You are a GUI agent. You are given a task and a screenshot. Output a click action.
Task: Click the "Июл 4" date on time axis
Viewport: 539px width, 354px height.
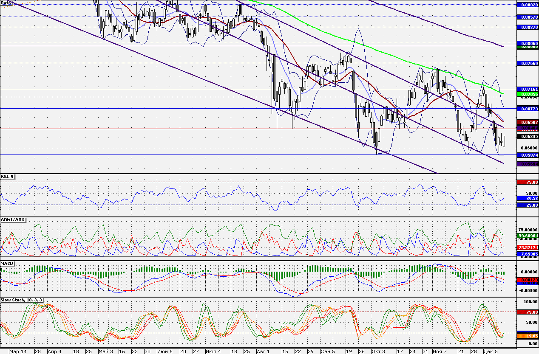tap(213, 351)
